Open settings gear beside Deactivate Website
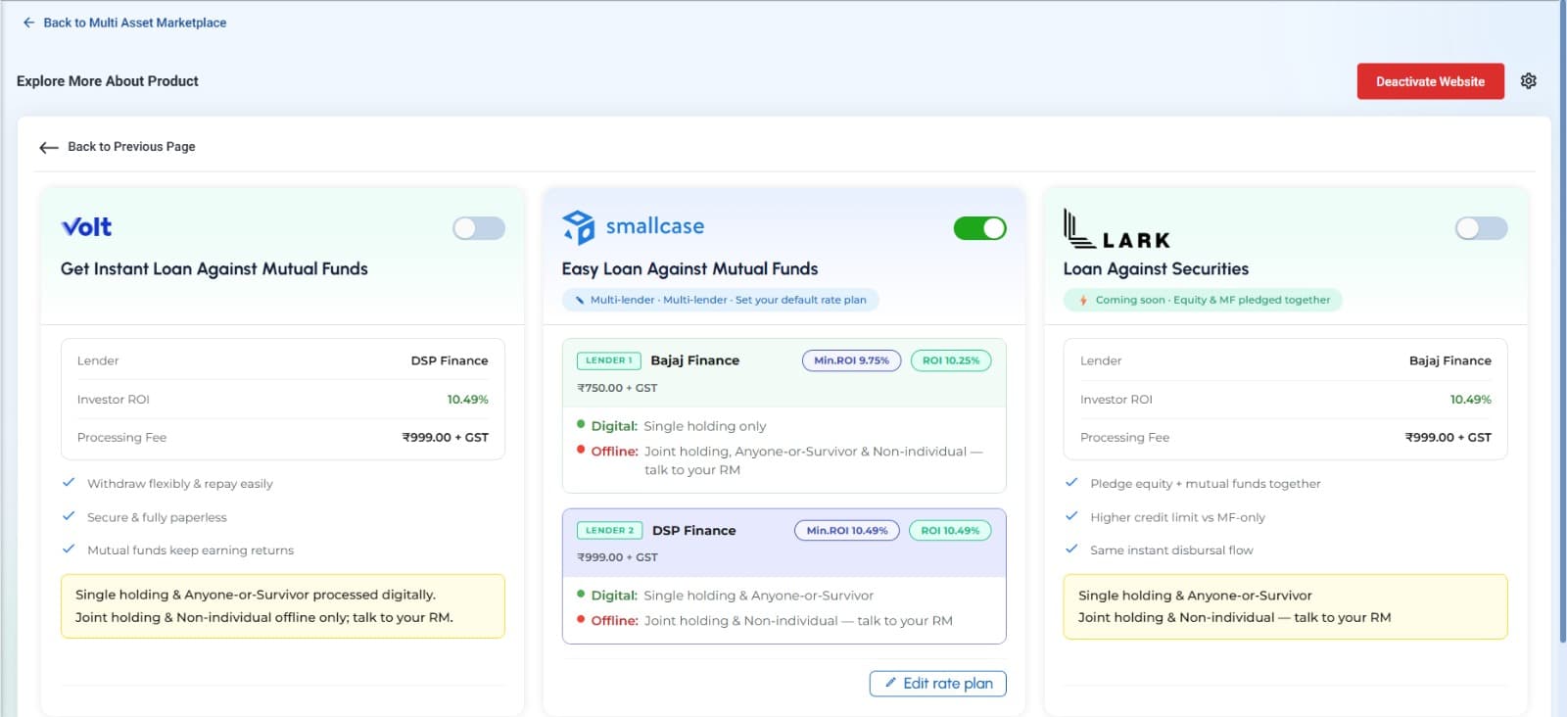The image size is (1567, 717). pyautogui.click(x=1528, y=81)
